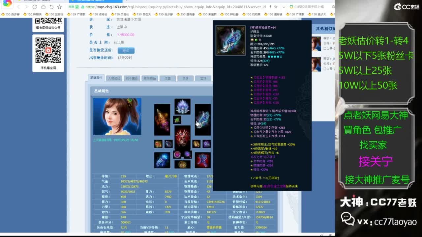Image resolution: width=422 pixels, height=237 pixels.
Task: Click the golden belt equipment icon at bottom
Action: 182,164
